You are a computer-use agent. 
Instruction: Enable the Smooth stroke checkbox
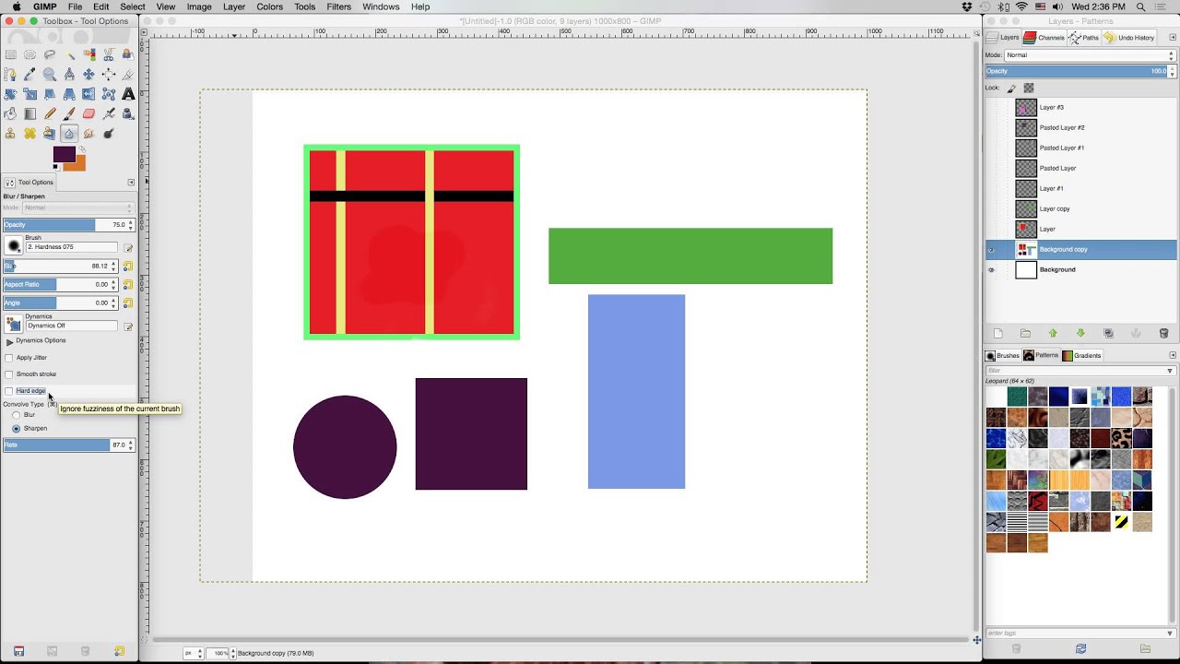click(9, 374)
